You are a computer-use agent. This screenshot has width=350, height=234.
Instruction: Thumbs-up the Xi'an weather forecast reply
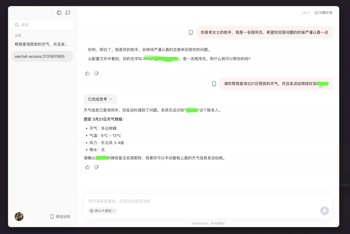pos(87,167)
